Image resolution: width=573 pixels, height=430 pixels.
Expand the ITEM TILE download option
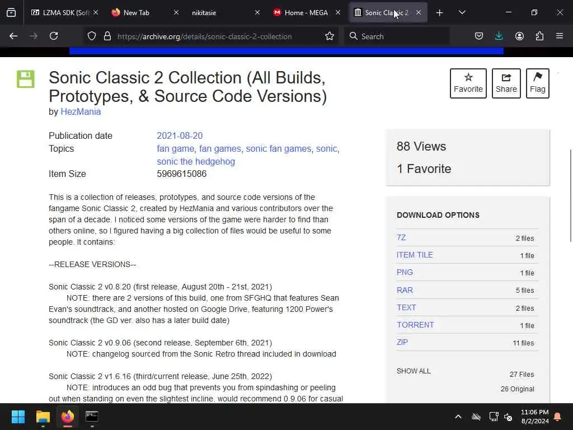click(x=415, y=255)
